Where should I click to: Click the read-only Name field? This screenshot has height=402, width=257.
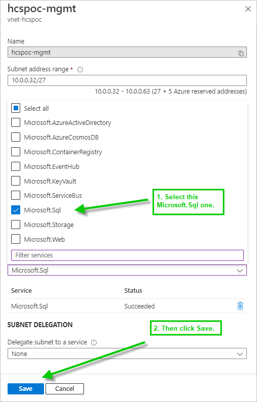pos(127,52)
